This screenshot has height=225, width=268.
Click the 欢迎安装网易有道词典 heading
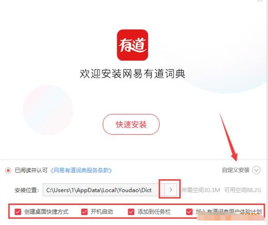pos(133,74)
